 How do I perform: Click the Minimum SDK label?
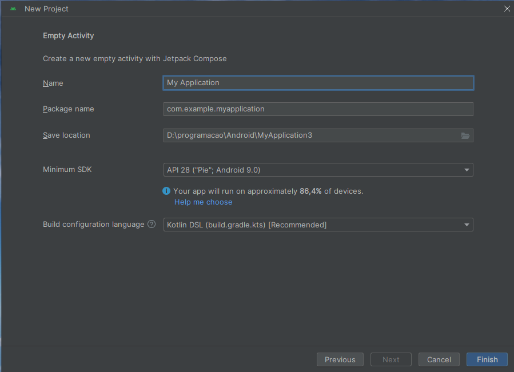67,170
